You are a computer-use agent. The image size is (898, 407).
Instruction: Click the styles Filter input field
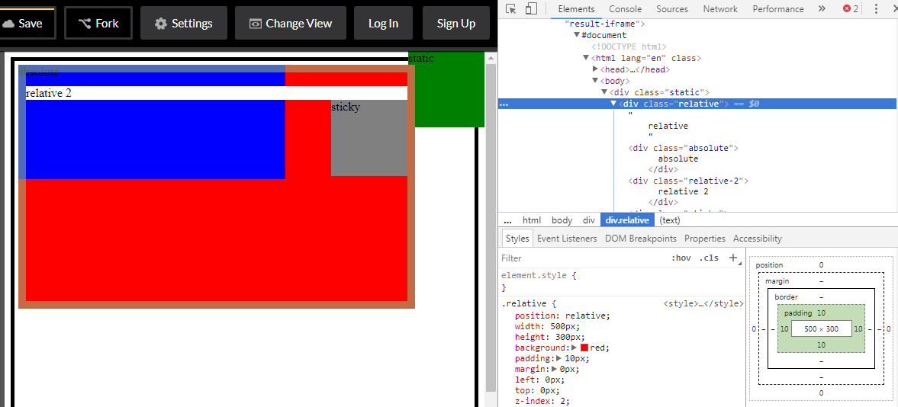click(580, 258)
